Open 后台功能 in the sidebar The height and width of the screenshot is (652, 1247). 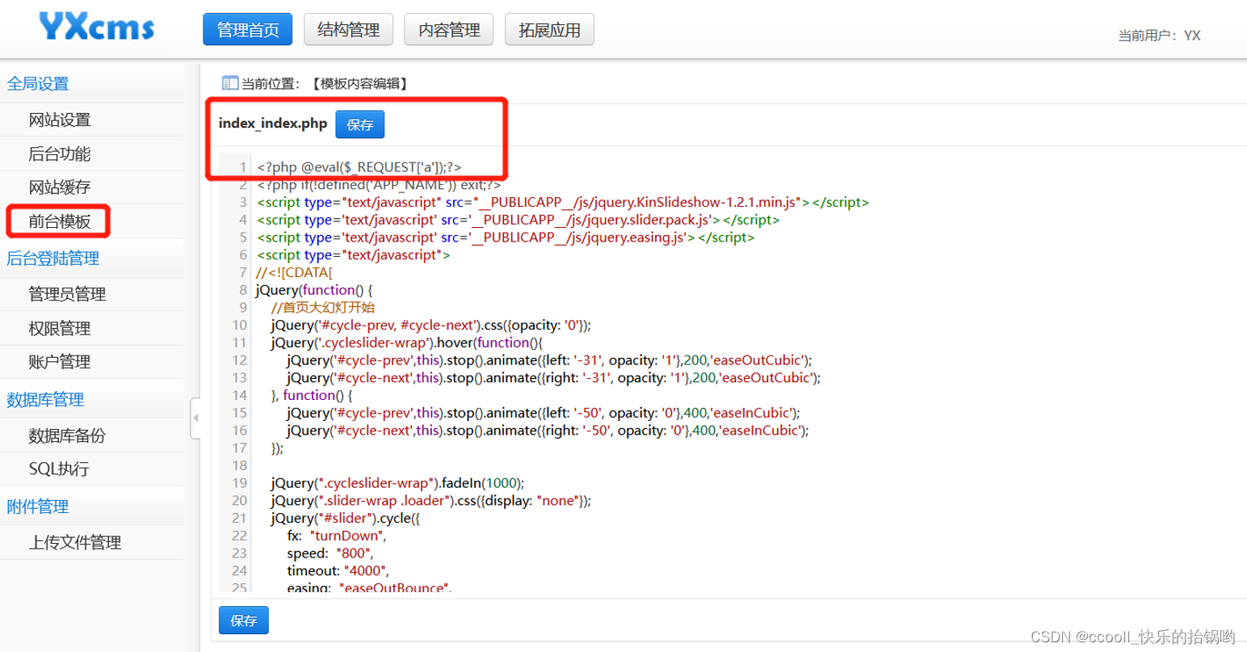(x=60, y=154)
